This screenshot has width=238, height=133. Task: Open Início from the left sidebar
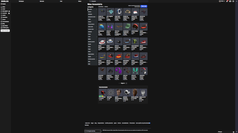click(3, 7)
